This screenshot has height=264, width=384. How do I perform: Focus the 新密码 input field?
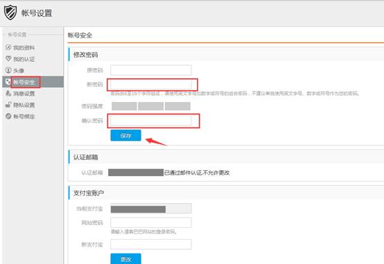coord(151,85)
